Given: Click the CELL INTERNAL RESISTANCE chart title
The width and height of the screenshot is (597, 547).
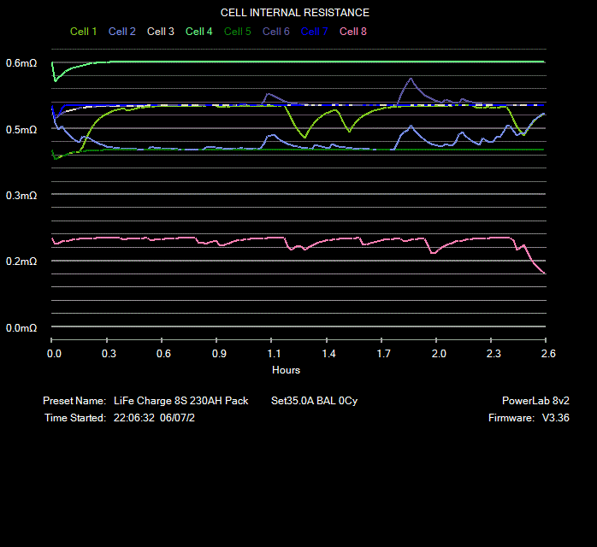Looking at the screenshot, I should (x=295, y=13).
